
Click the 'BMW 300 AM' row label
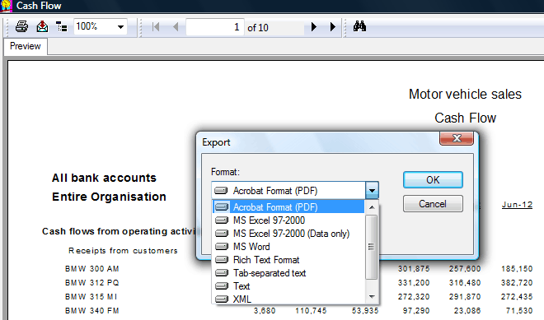pos(92,269)
